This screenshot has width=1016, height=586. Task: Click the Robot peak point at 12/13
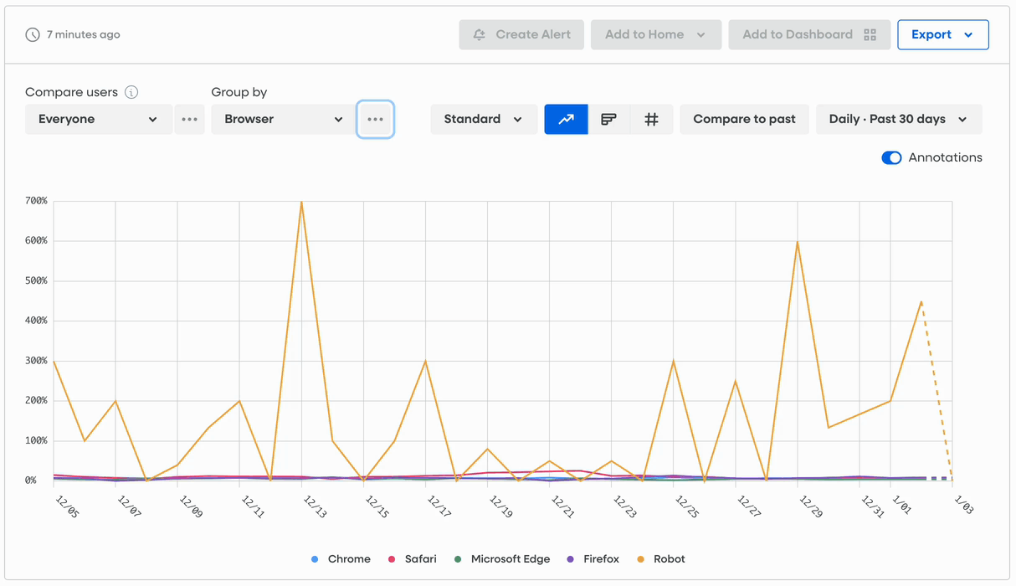pyautogui.click(x=301, y=202)
